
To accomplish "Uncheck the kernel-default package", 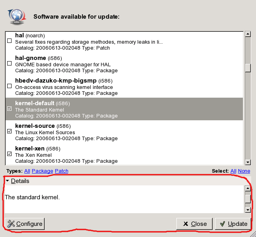I will click(x=10, y=109).
